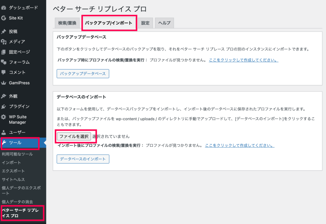Click the pushpin icon beside 投稿
The image size is (326, 224).
pos(4,31)
